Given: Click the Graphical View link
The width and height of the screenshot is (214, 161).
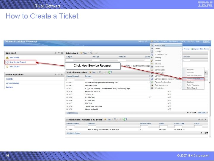Looking at the screenshot, I should [x=72, y=113].
